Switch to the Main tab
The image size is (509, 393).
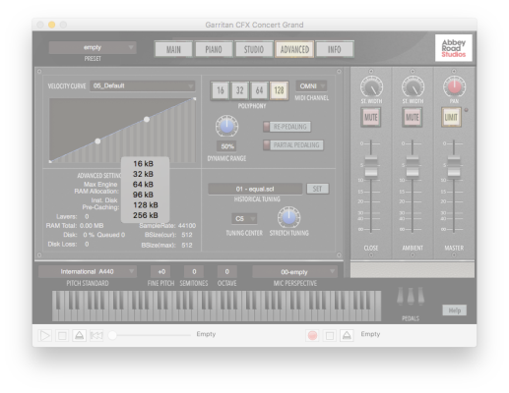point(173,49)
